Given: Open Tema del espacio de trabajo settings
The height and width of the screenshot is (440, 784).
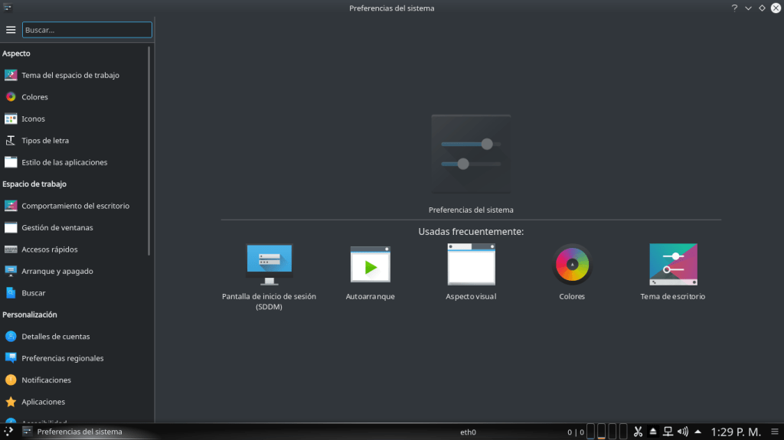Looking at the screenshot, I should tap(70, 75).
